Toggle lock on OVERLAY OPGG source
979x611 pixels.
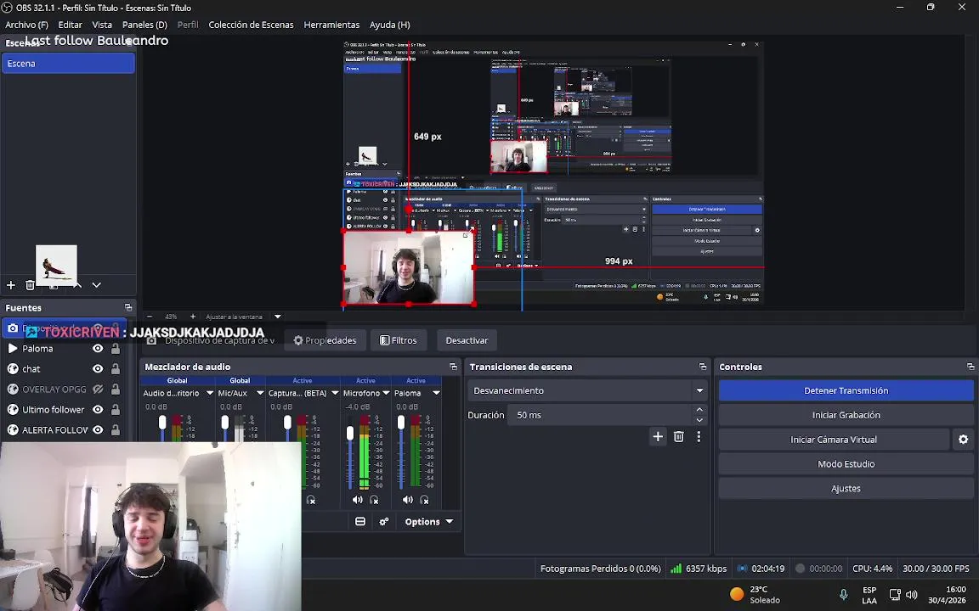116,389
